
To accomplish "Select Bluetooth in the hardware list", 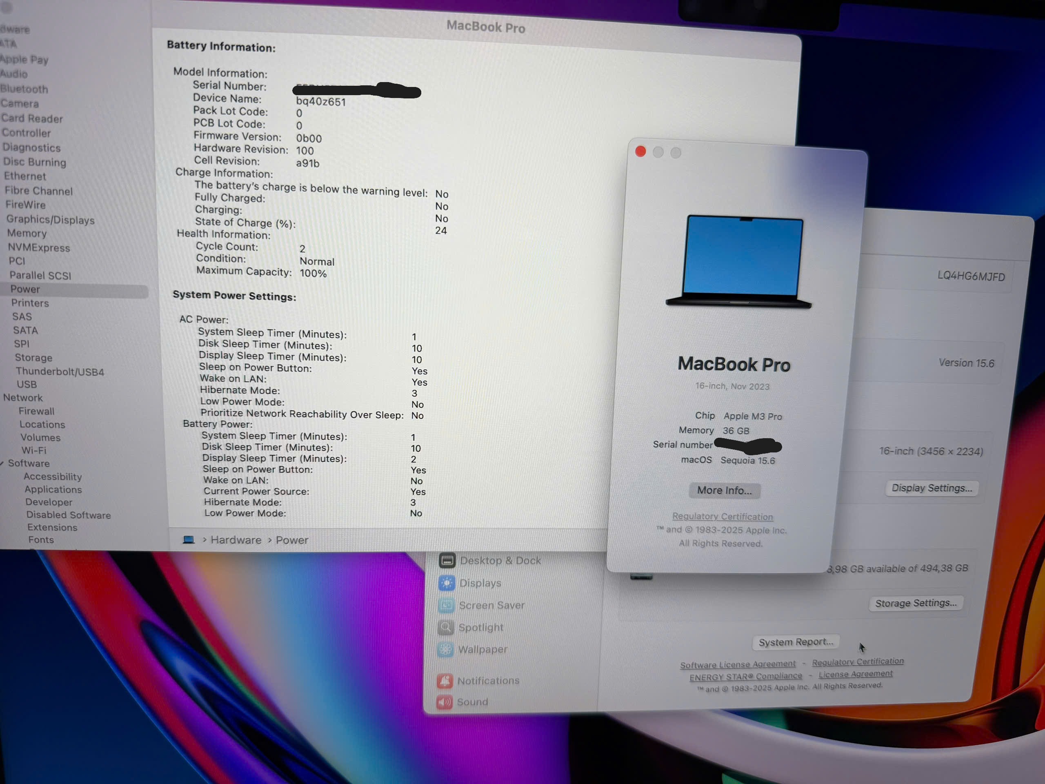I will (24, 89).
